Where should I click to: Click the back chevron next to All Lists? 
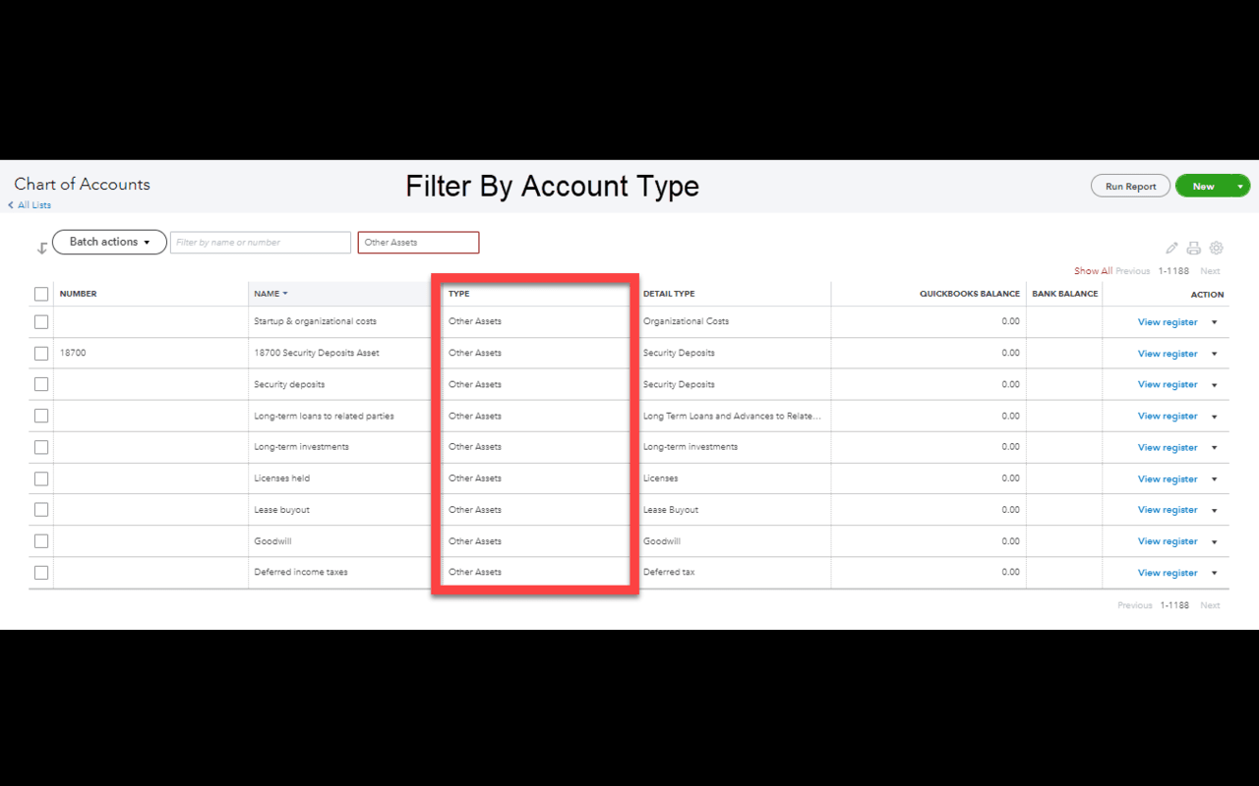[10, 204]
